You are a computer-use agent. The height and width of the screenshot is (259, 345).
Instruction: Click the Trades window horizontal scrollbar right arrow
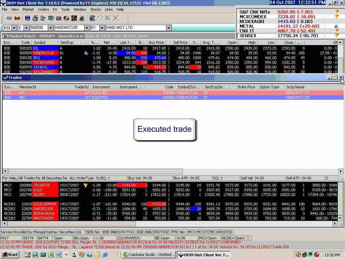click(x=341, y=171)
